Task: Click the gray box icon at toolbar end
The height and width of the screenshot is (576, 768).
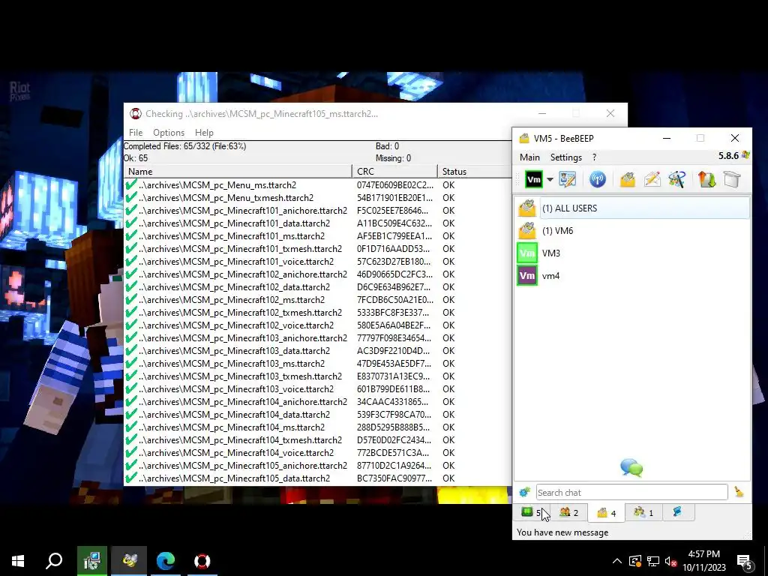Action: click(x=732, y=179)
